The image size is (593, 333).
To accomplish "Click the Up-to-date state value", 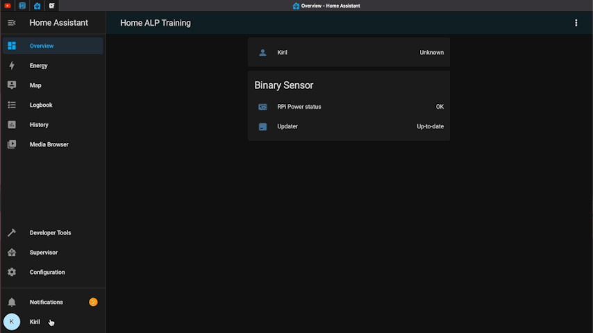I will [430, 127].
